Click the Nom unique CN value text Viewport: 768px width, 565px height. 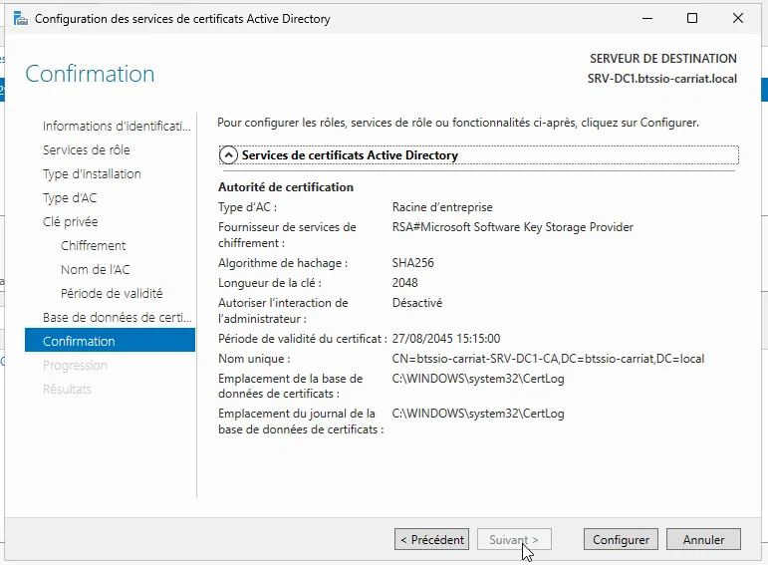point(548,359)
